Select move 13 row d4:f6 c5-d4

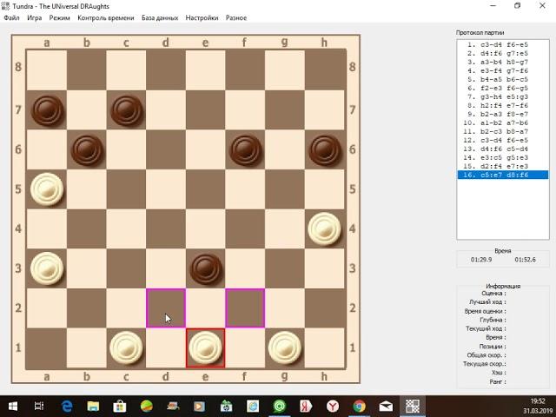tap(503, 149)
